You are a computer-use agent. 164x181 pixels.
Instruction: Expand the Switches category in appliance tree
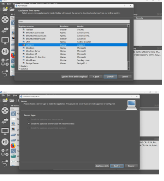point(19,69)
